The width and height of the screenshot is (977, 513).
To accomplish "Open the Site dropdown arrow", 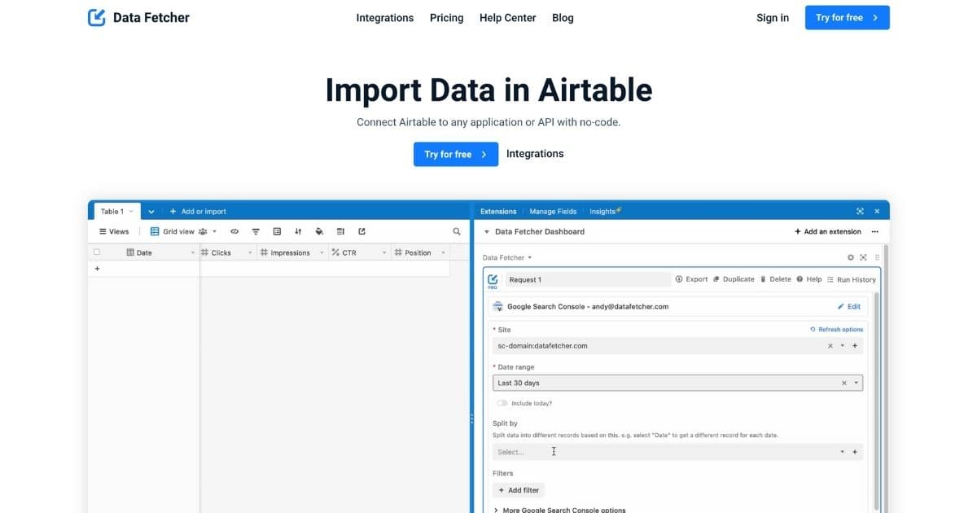I will click(x=843, y=346).
